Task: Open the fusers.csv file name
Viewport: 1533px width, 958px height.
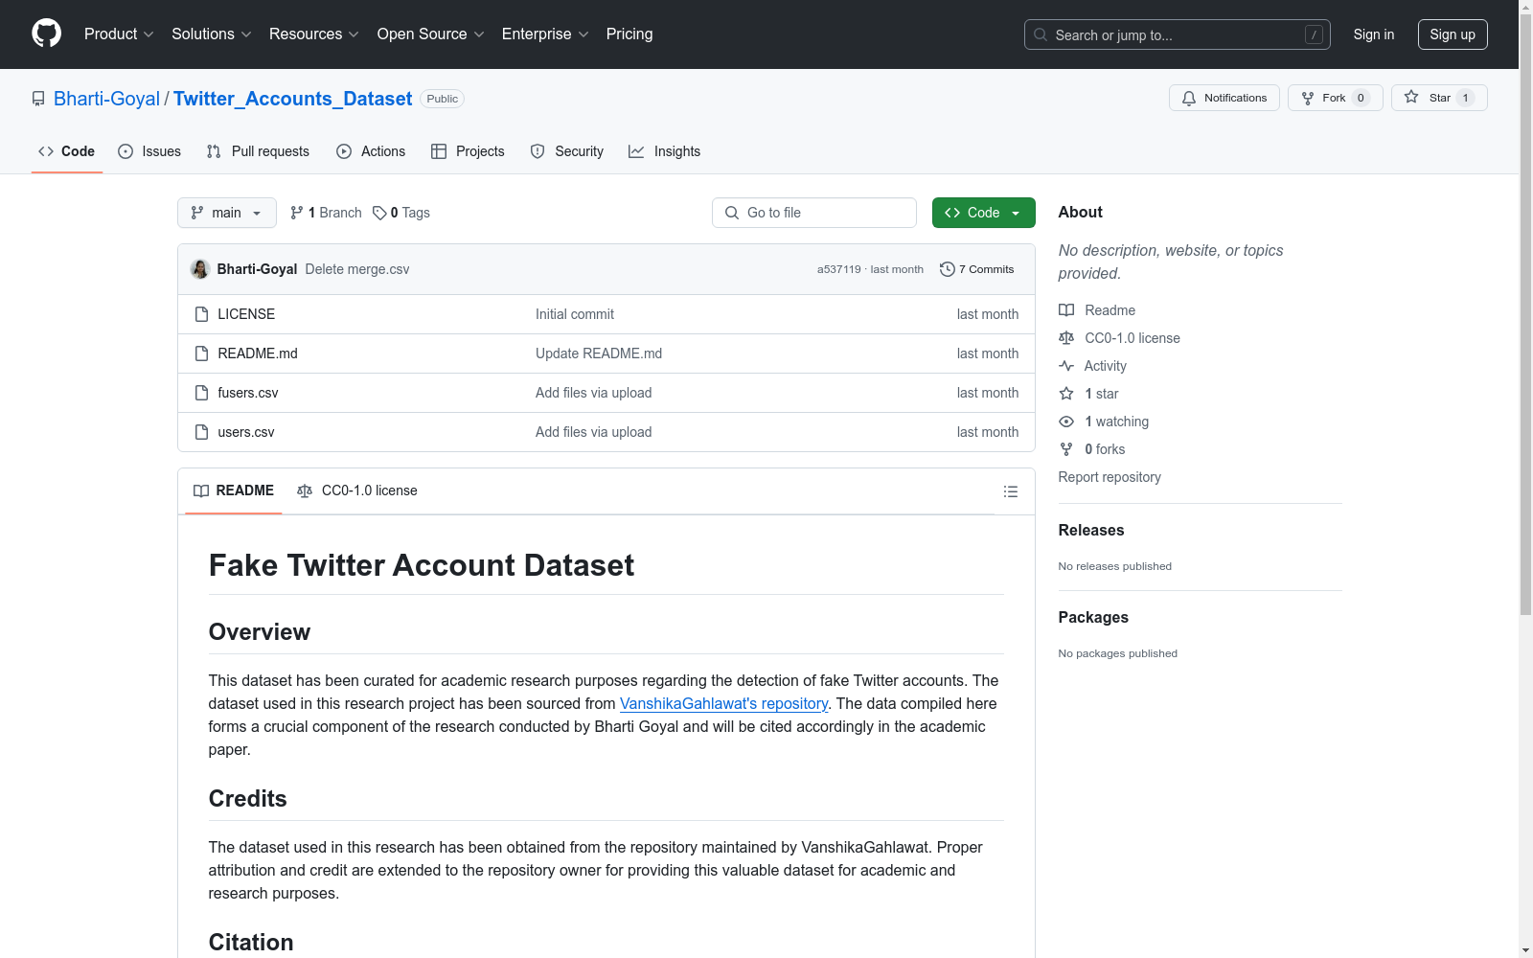Action: [248, 393]
